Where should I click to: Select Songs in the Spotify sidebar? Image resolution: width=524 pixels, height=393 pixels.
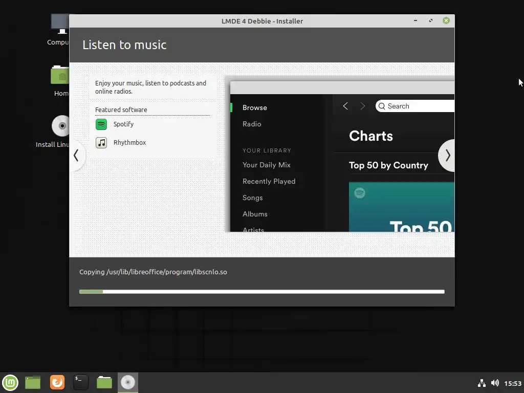pyautogui.click(x=252, y=198)
